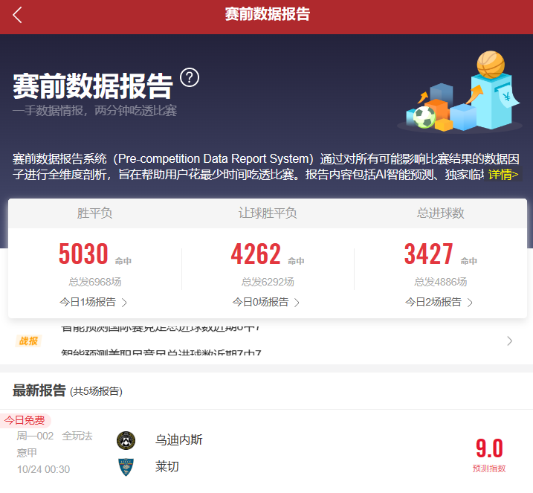Click chevron next to 今日0场报告

pos(297,302)
